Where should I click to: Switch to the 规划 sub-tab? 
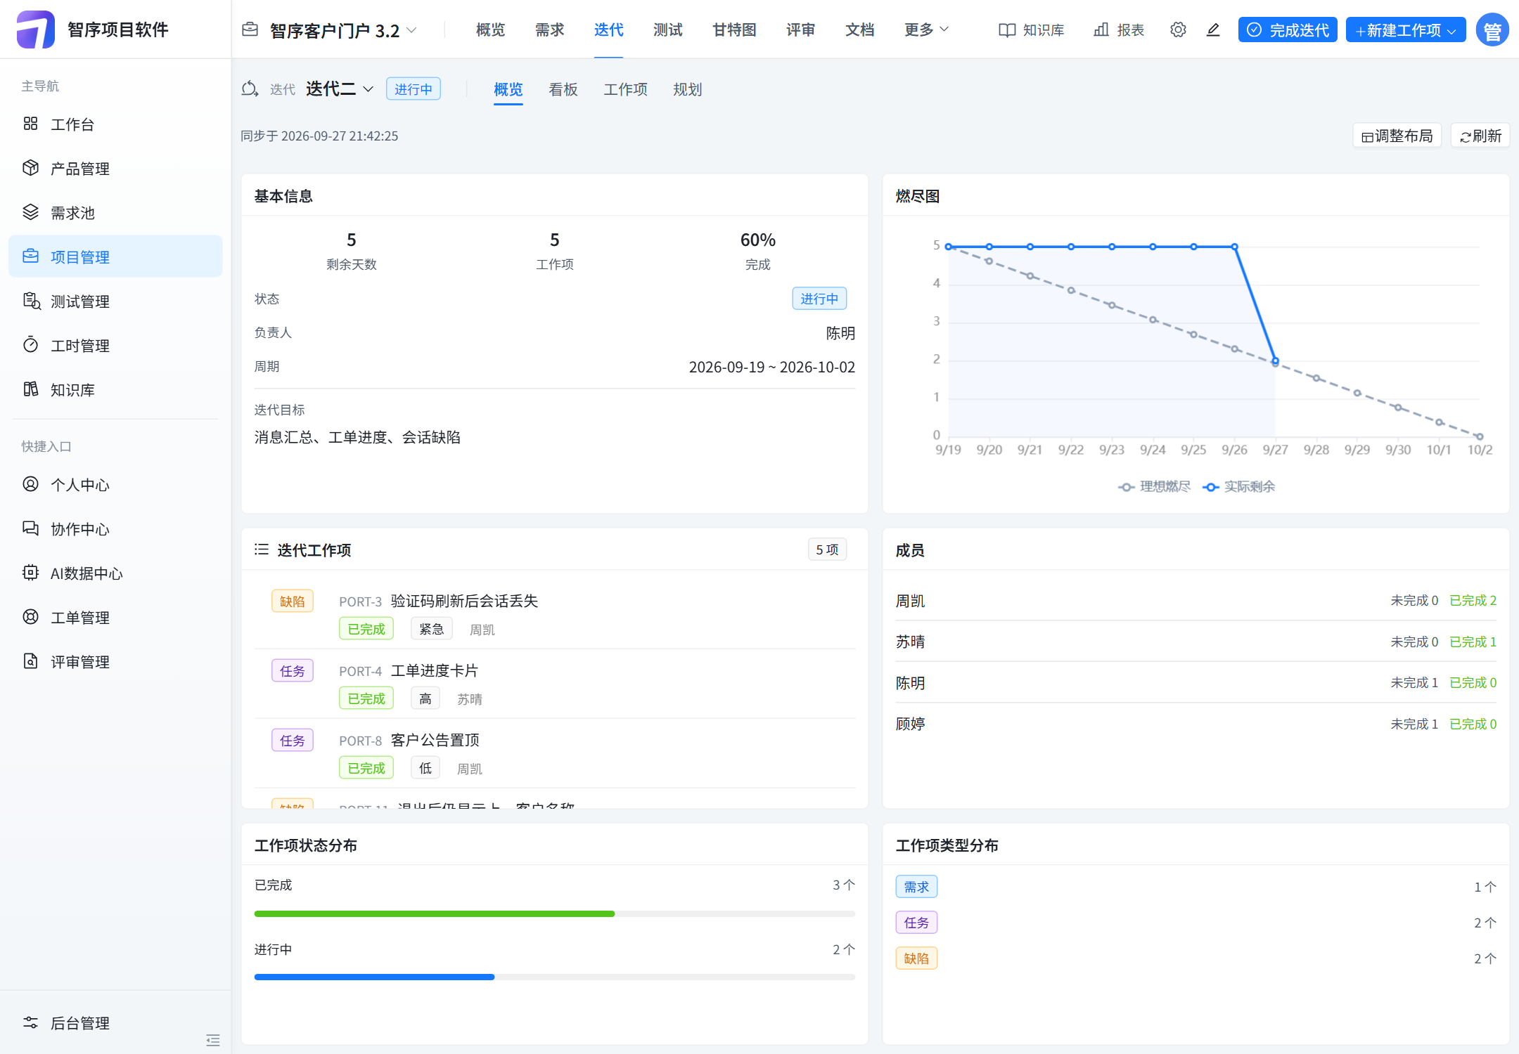click(x=687, y=89)
